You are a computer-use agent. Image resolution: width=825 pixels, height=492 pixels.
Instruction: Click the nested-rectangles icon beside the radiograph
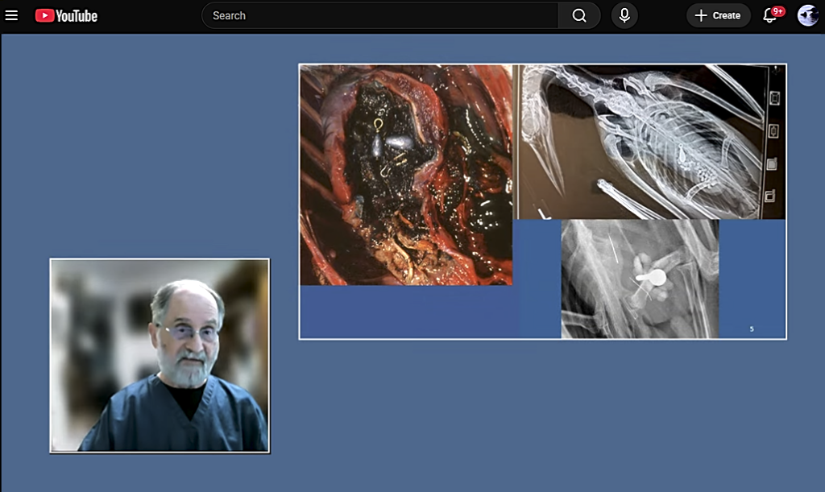pyautogui.click(x=774, y=98)
